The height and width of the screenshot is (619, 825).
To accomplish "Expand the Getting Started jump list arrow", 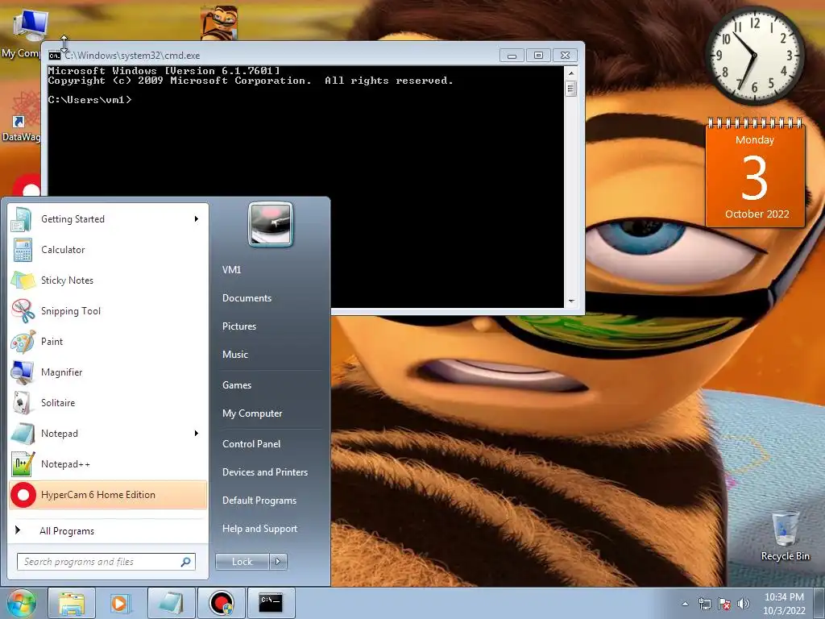I will [197, 219].
